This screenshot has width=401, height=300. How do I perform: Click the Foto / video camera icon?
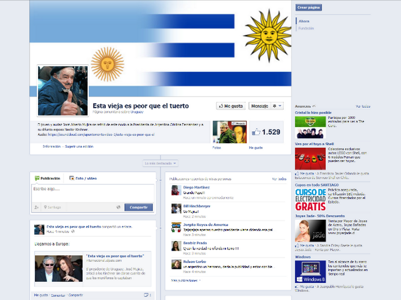click(72, 178)
